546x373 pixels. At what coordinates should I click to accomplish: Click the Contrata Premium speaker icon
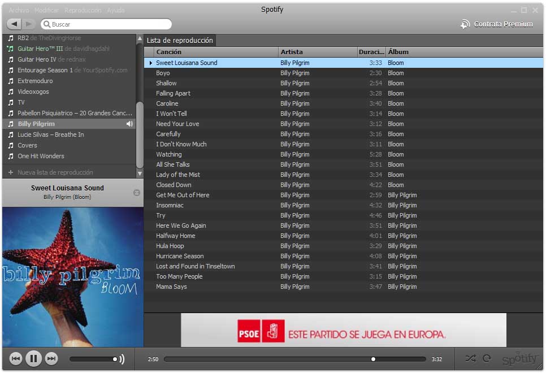465,24
